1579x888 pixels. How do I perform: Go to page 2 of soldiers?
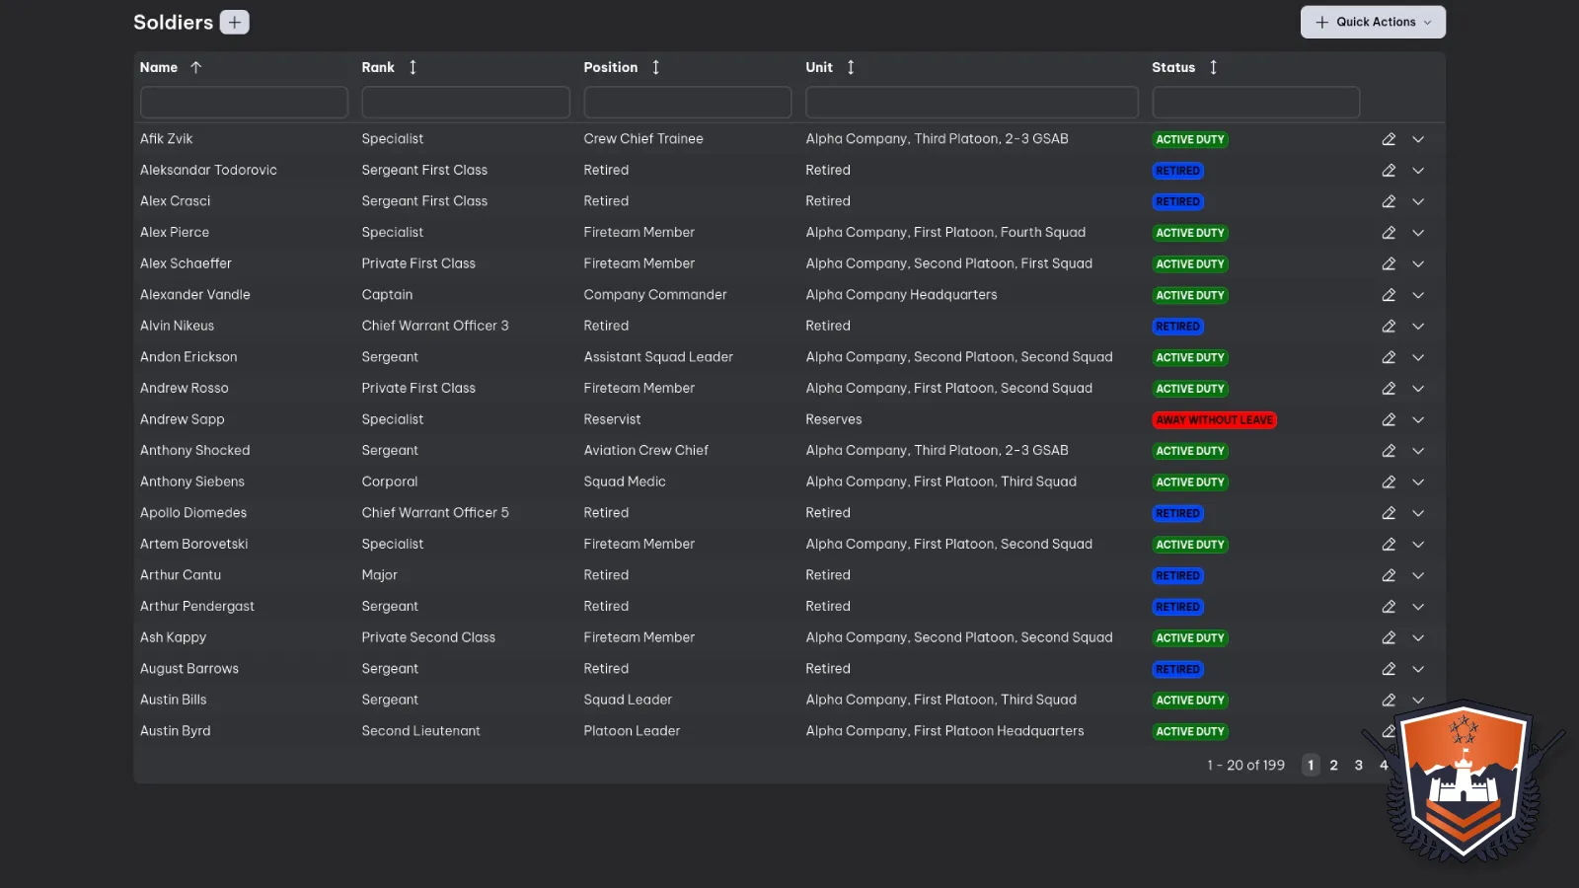click(1333, 765)
